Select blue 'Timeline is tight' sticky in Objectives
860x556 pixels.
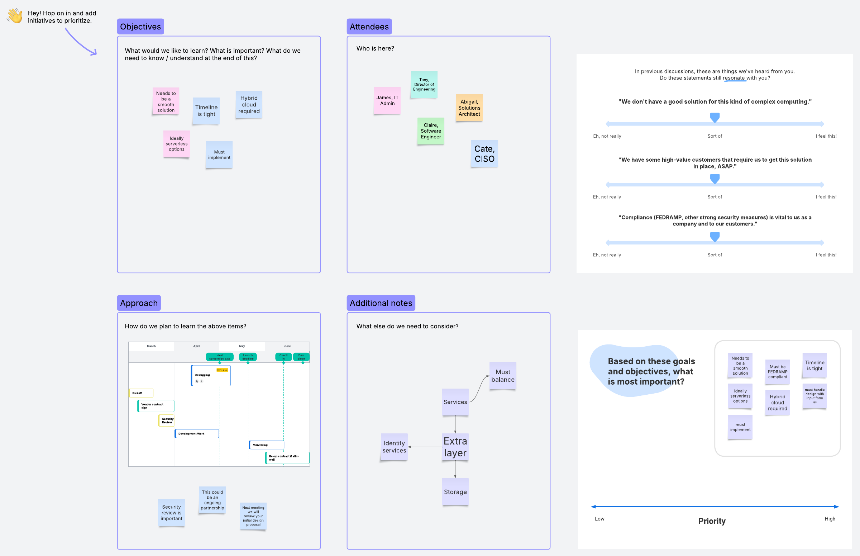(x=206, y=111)
